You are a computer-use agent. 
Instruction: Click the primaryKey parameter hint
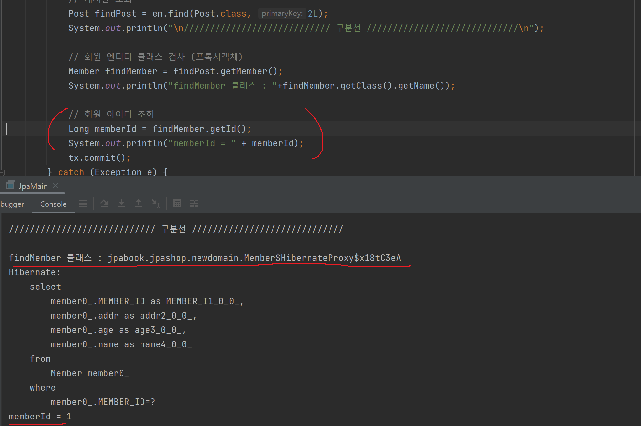click(x=282, y=14)
